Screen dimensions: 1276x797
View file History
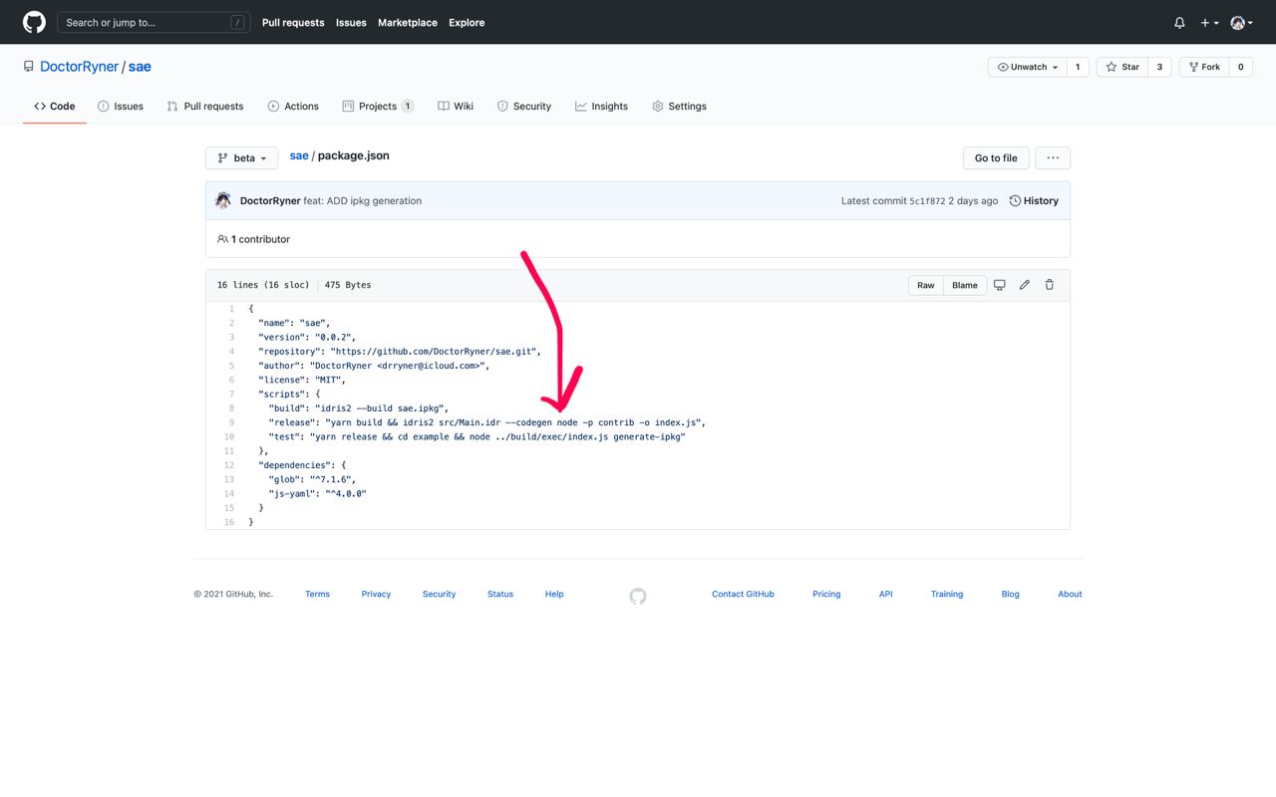pos(1034,200)
